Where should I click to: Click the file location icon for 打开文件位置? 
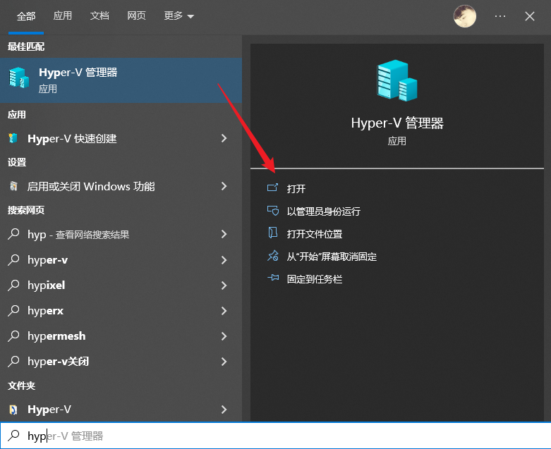click(273, 233)
